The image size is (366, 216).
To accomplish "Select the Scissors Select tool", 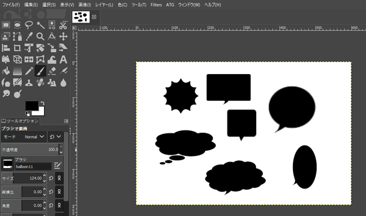I will point(63,25).
